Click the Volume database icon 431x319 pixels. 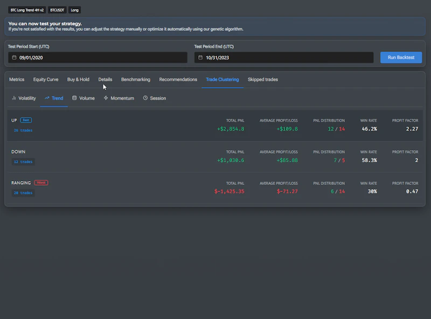[74, 98]
